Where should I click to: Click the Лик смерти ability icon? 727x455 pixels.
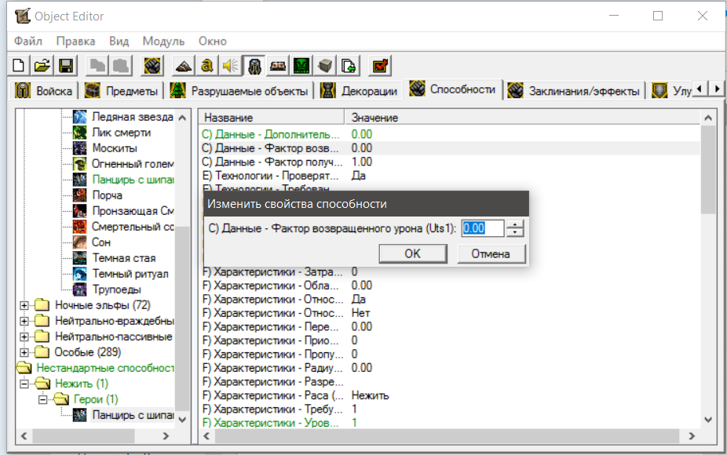coord(80,133)
